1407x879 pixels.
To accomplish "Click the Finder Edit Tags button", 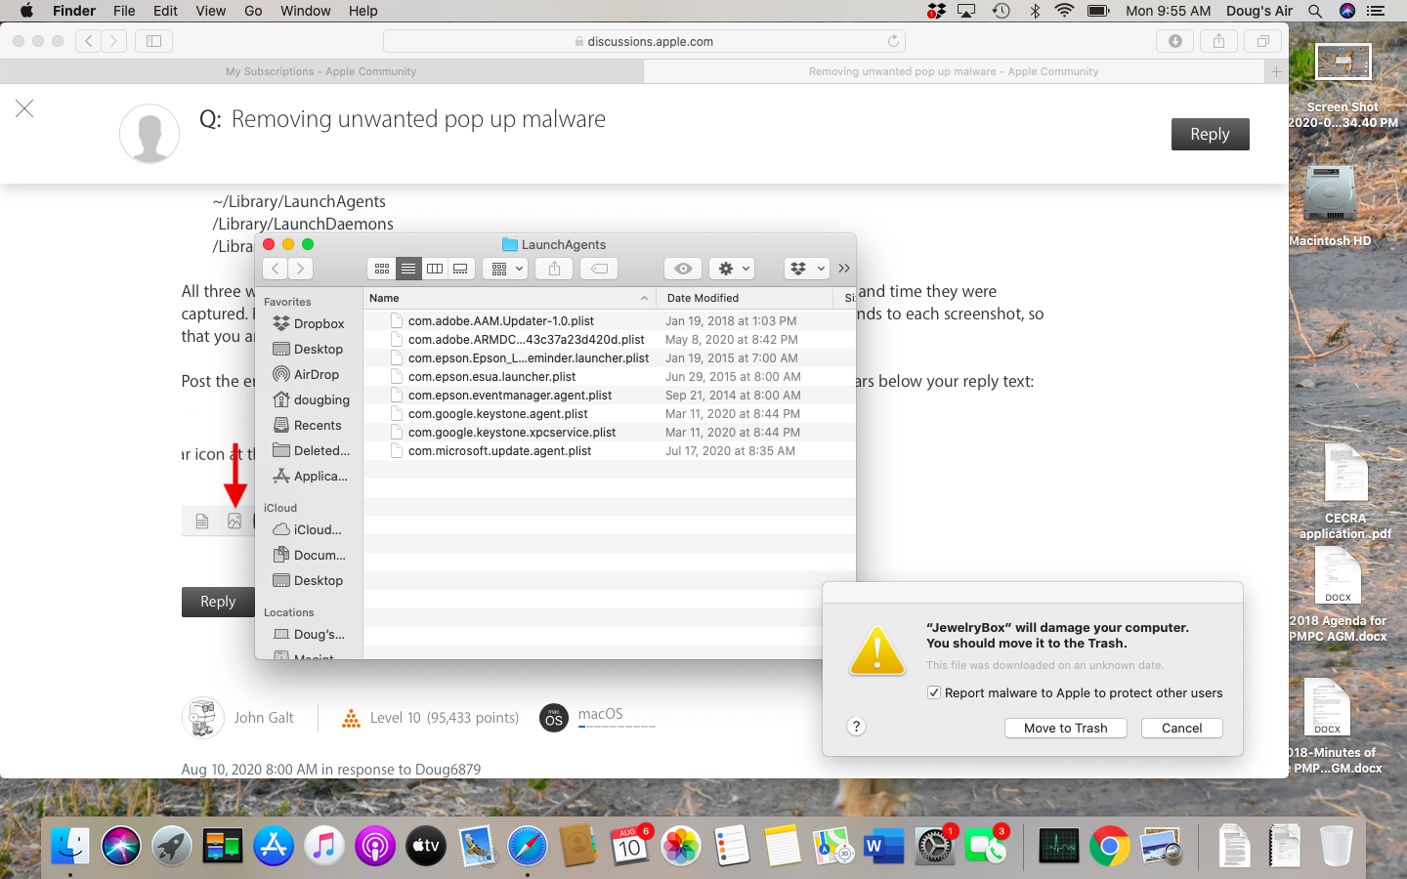I will pos(599,269).
